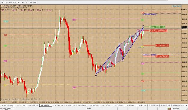Select the T2 target price label

162,56
